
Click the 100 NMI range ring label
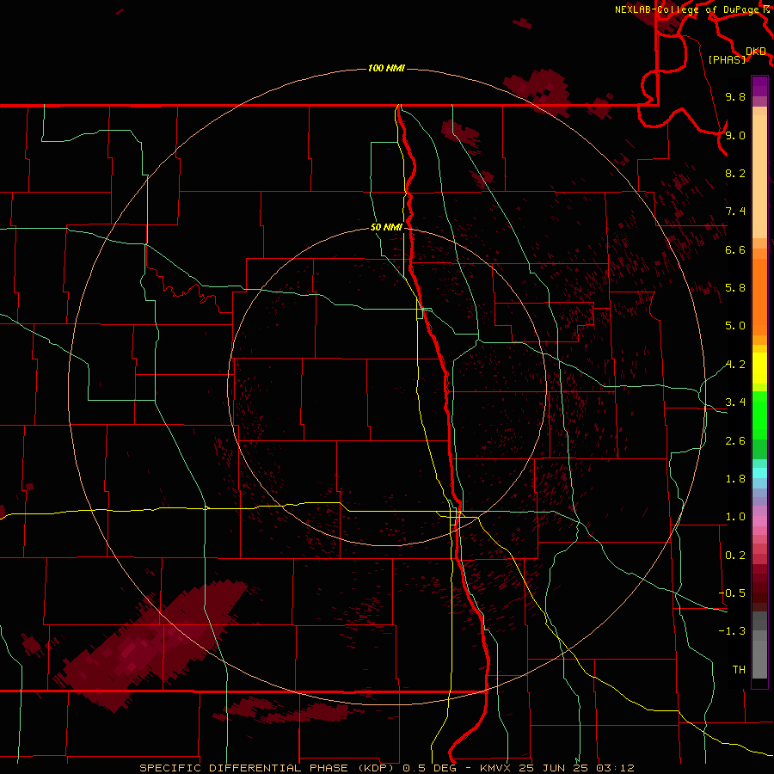[386, 68]
